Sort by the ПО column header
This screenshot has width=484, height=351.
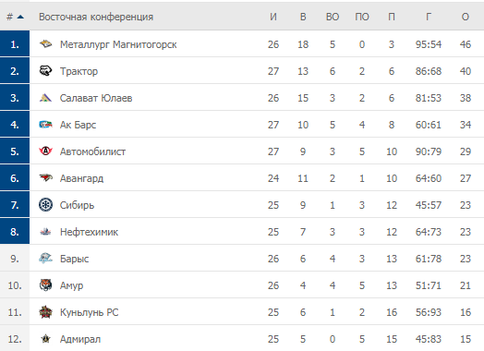click(362, 17)
